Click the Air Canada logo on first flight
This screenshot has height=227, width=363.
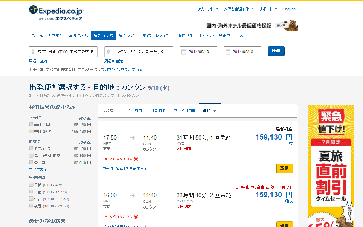tap(121, 159)
